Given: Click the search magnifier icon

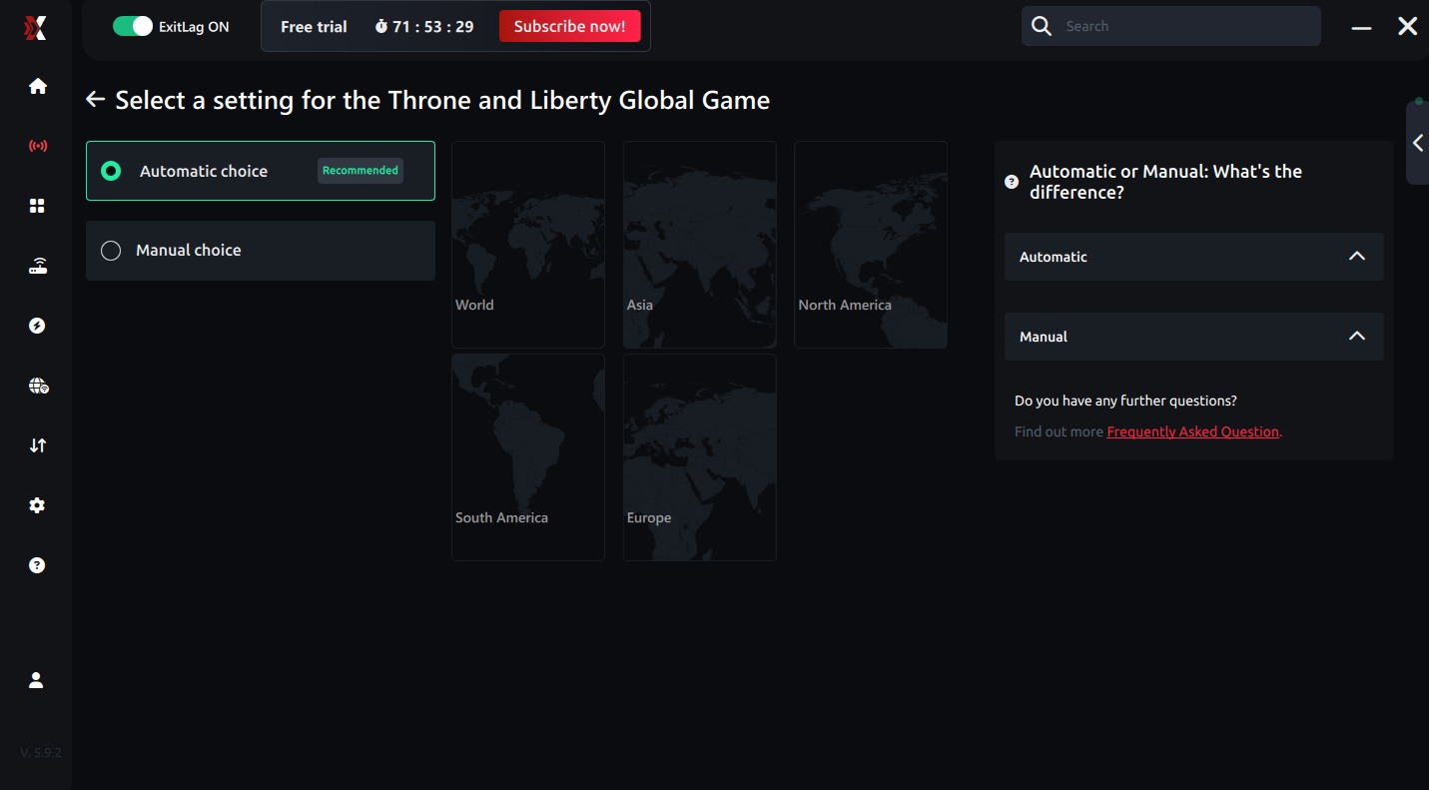Looking at the screenshot, I should point(1042,26).
